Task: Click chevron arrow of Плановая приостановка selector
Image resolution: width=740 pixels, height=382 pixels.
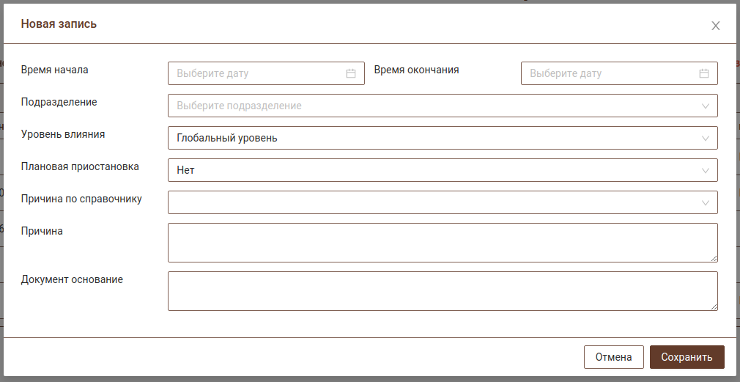Action: (706, 170)
